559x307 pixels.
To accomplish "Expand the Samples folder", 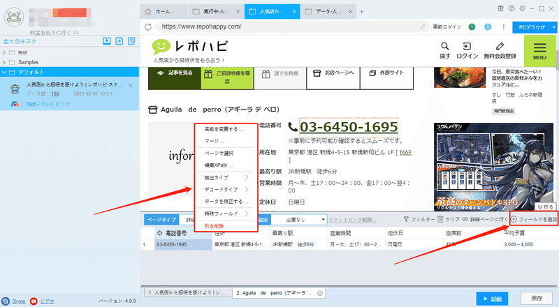I will click(x=4, y=62).
